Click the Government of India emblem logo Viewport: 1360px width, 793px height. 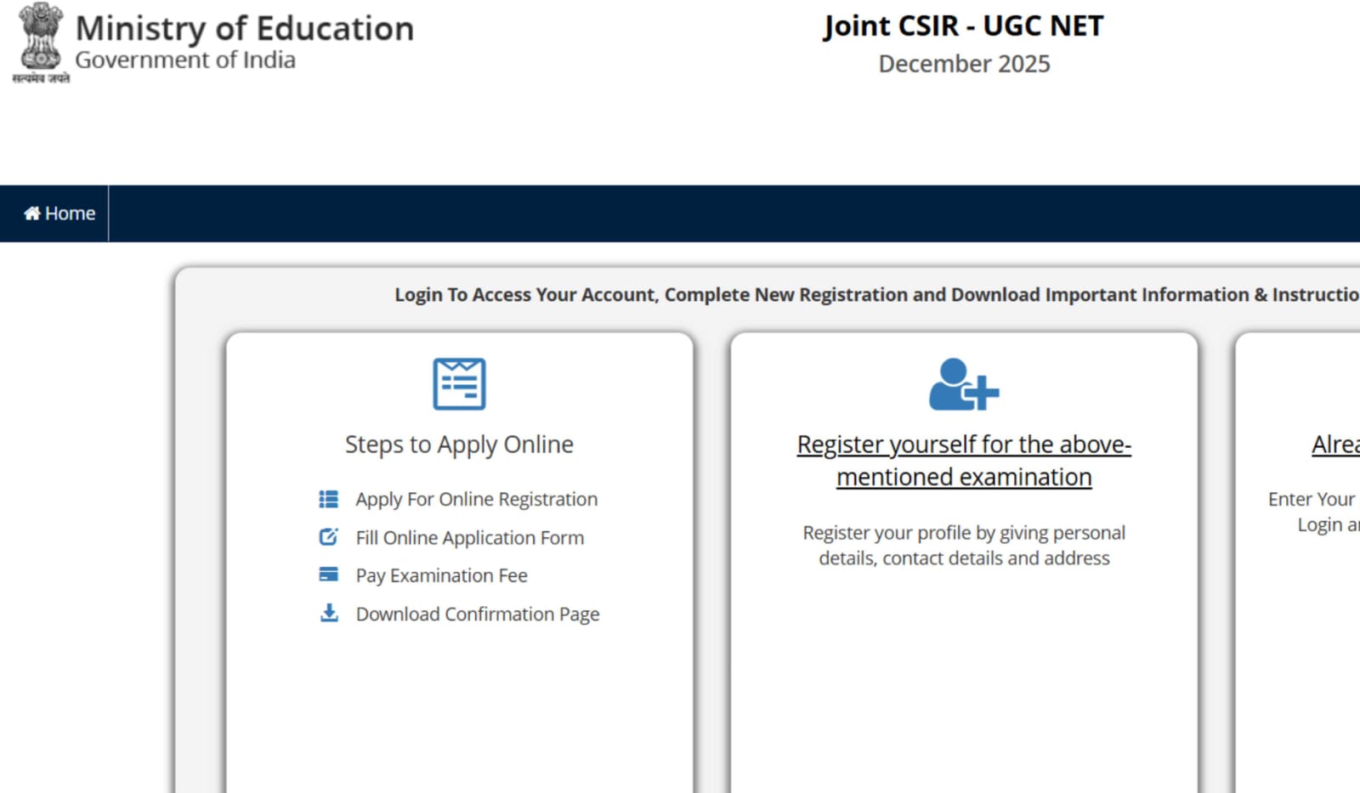click(x=41, y=42)
